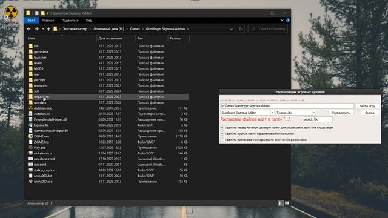
Task: Select the Autorun.ini file icon
Action: coord(31,114)
